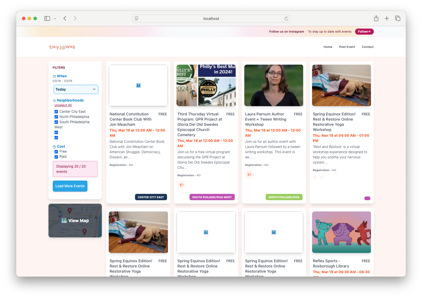
Task: Toggle the North Philadelphia checkbox
Action: (56, 117)
